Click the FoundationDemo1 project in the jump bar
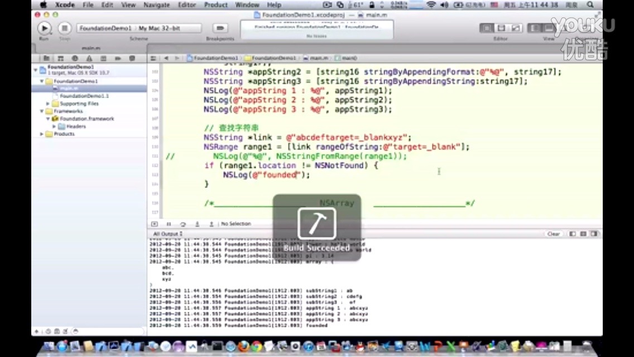 pos(213,58)
